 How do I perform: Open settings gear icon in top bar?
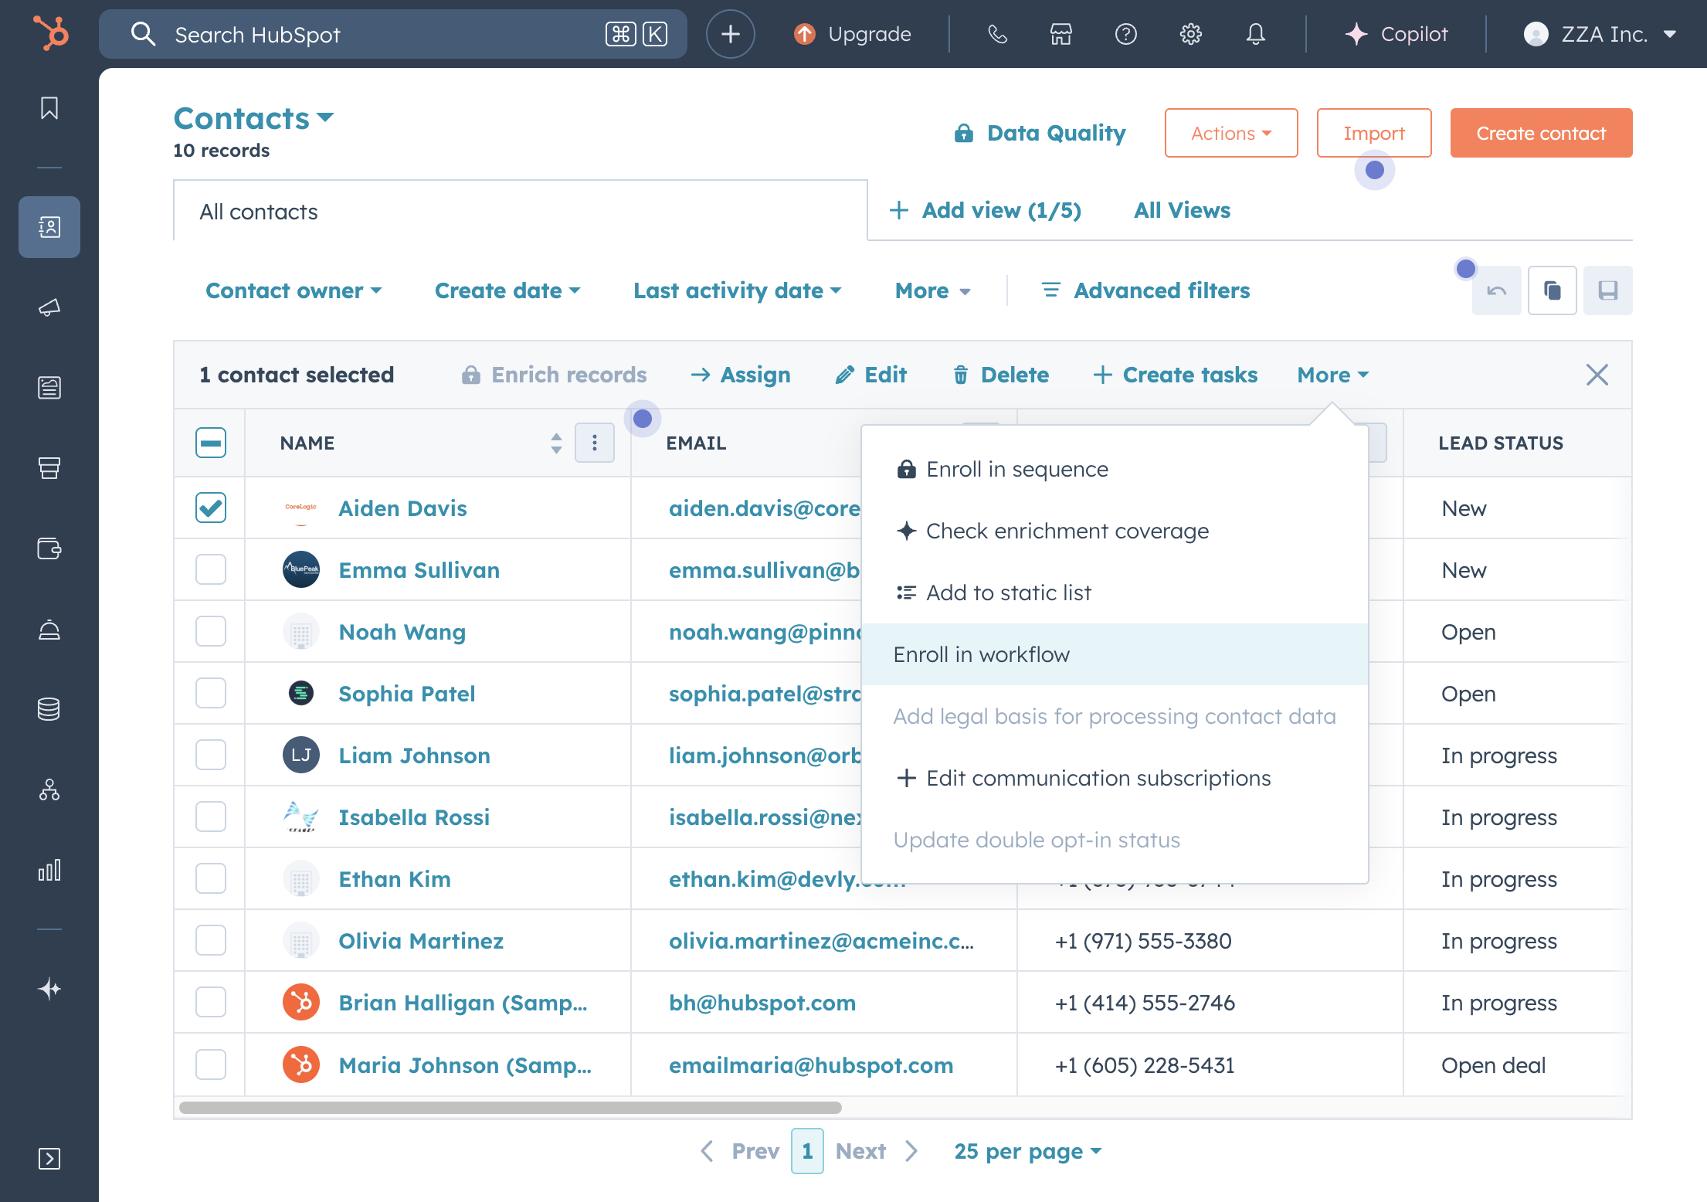[x=1191, y=34]
